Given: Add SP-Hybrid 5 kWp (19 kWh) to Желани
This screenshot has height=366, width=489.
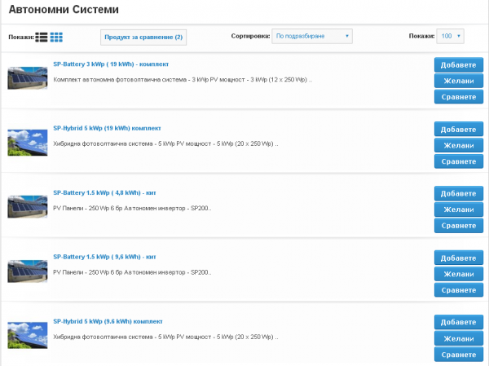Looking at the screenshot, I should click(458, 145).
